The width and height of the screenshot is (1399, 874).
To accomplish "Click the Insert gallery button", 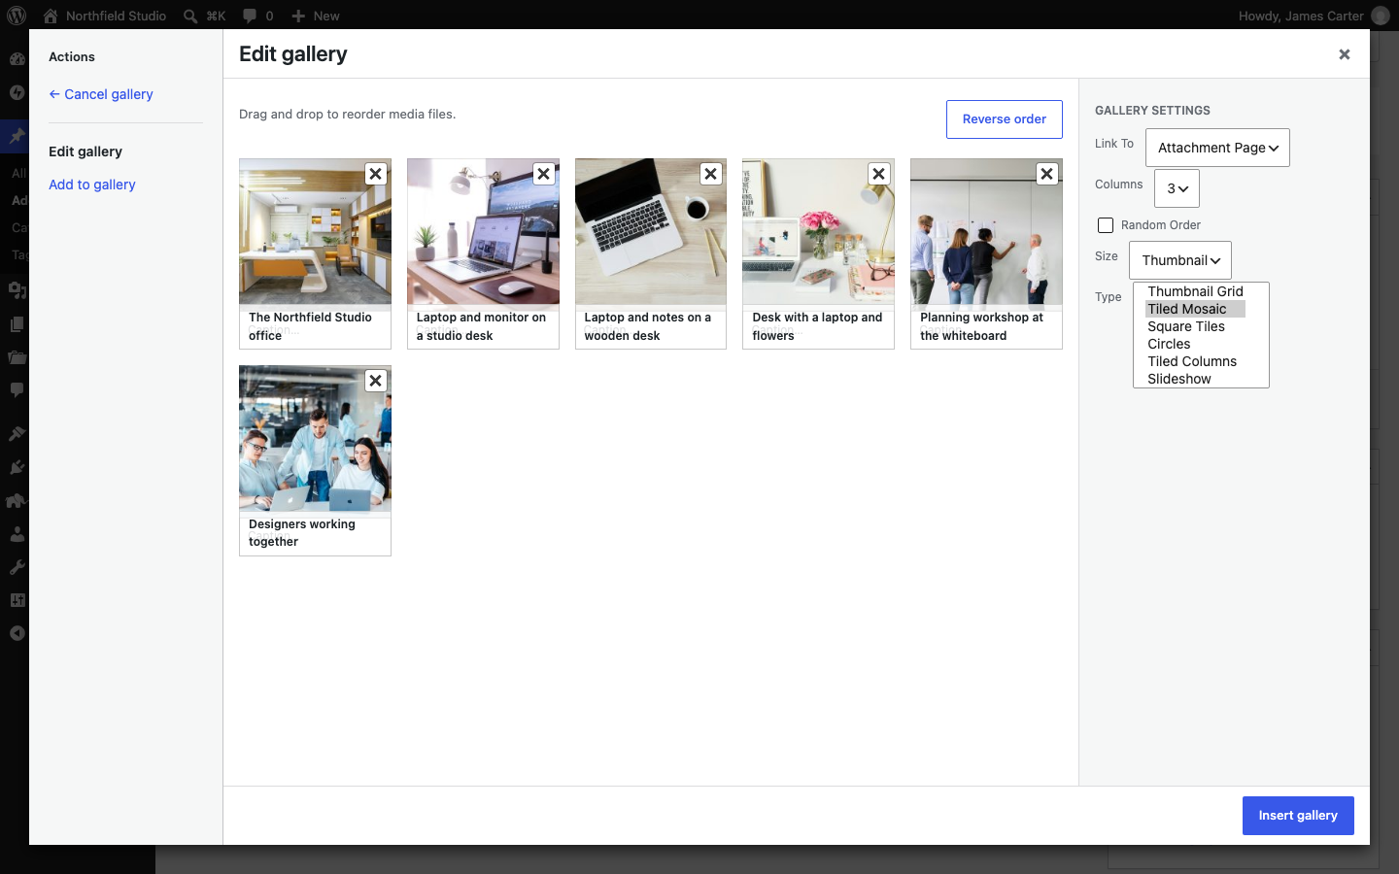I will (x=1298, y=816).
